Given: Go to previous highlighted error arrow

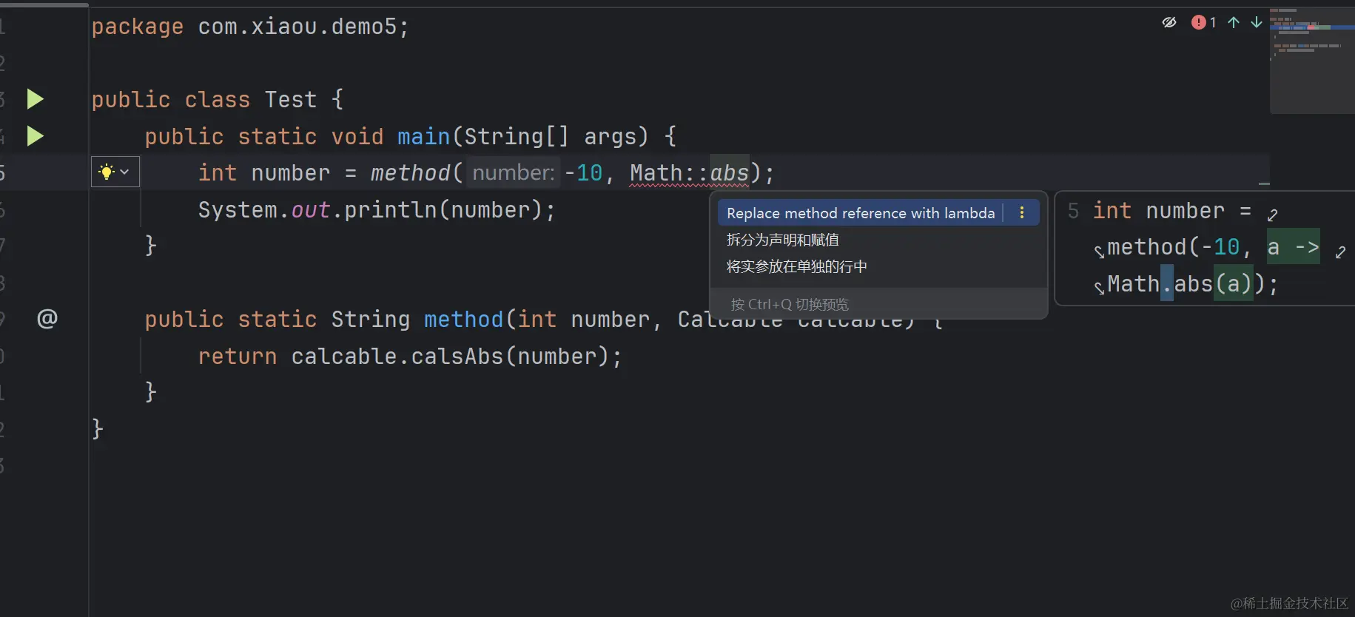Looking at the screenshot, I should (x=1234, y=22).
